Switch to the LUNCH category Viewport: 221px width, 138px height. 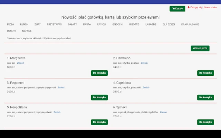click(24, 24)
